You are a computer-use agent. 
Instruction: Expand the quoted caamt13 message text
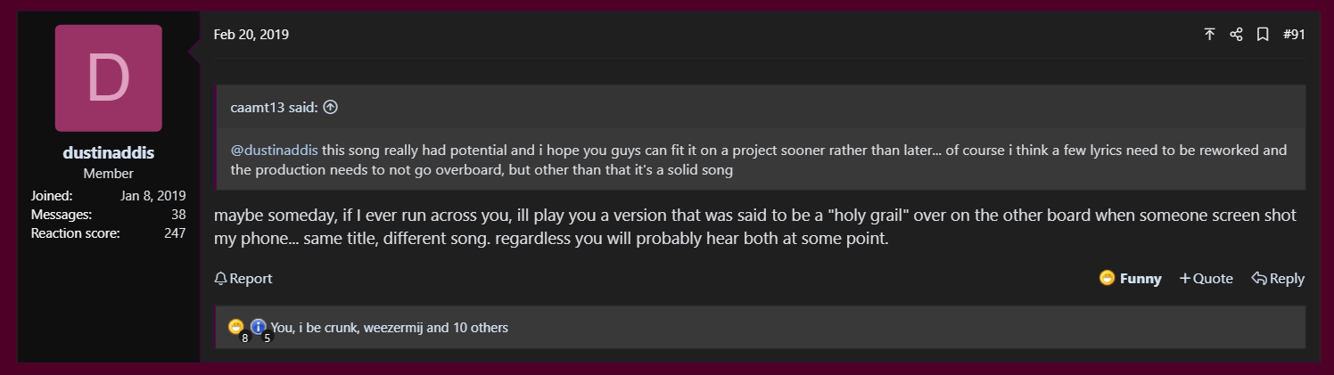(x=758, y=160)
